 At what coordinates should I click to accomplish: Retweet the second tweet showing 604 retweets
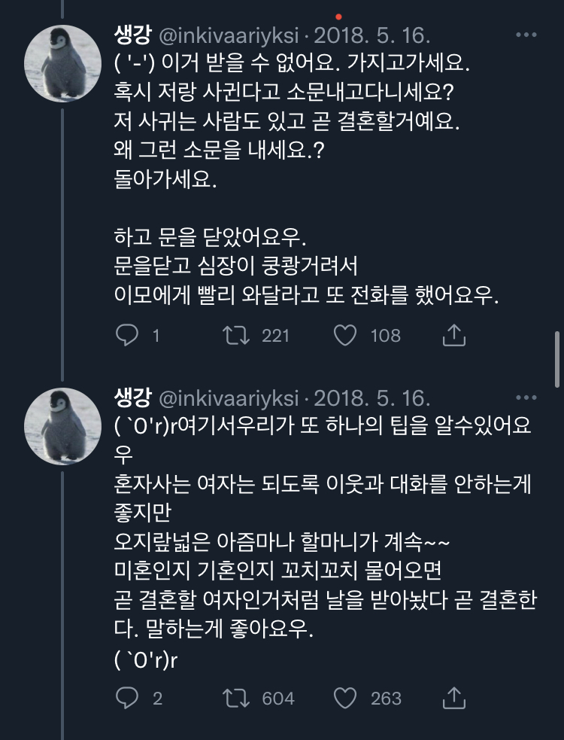click(236, 699)
